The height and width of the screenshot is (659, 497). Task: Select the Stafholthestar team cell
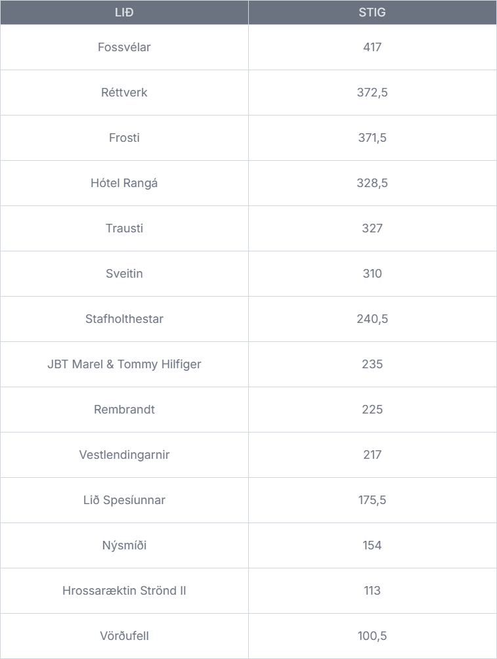pos(124,319)
